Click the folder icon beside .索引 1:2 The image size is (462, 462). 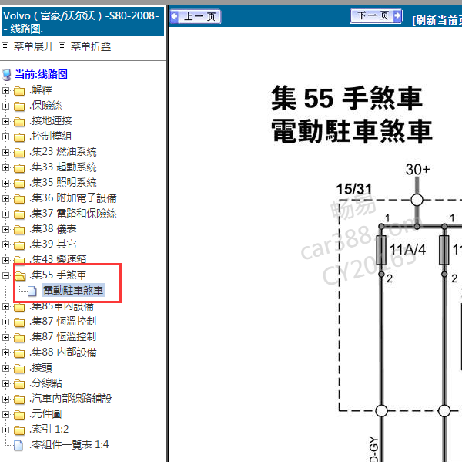19,430
